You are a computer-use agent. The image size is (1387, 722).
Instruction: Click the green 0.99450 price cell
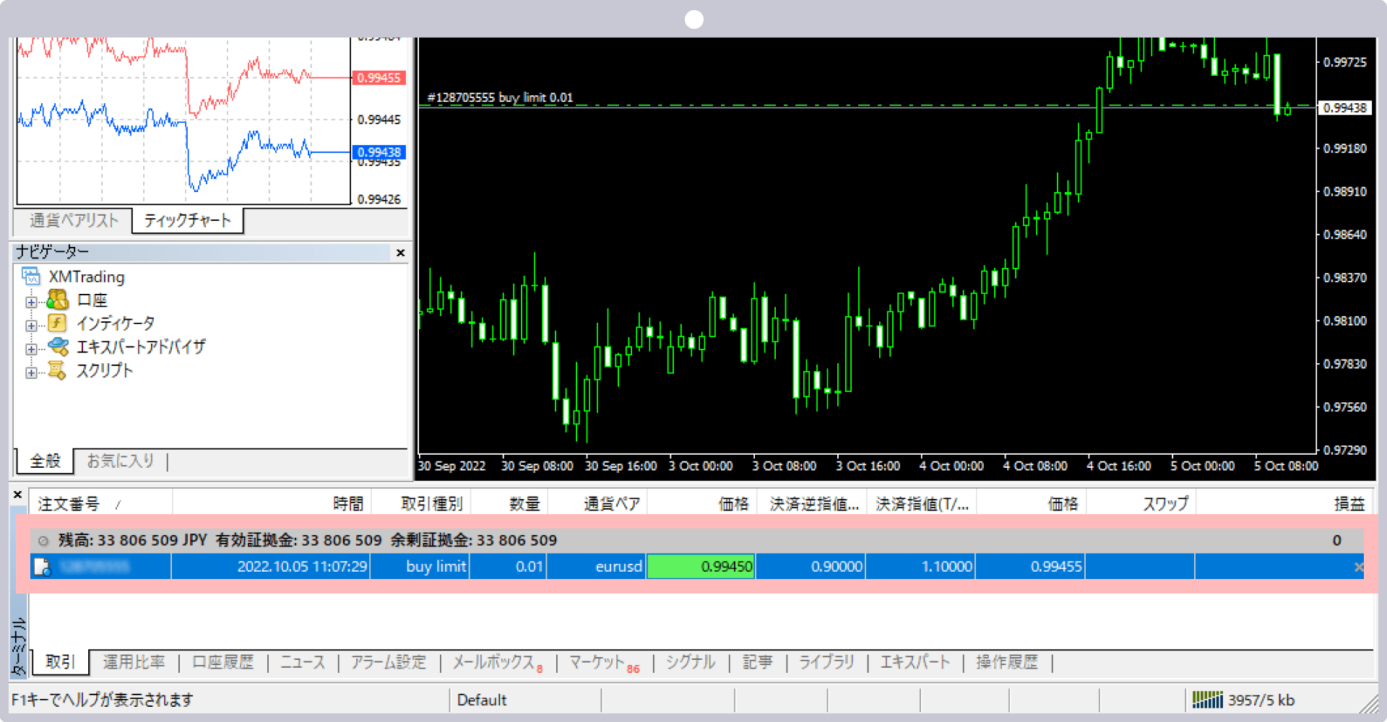click(x=701, y=567)
